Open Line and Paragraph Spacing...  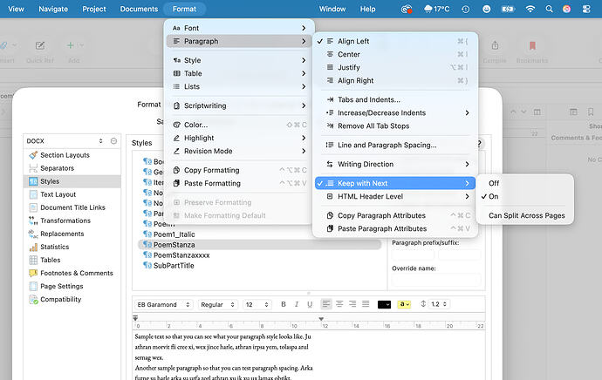395,145
